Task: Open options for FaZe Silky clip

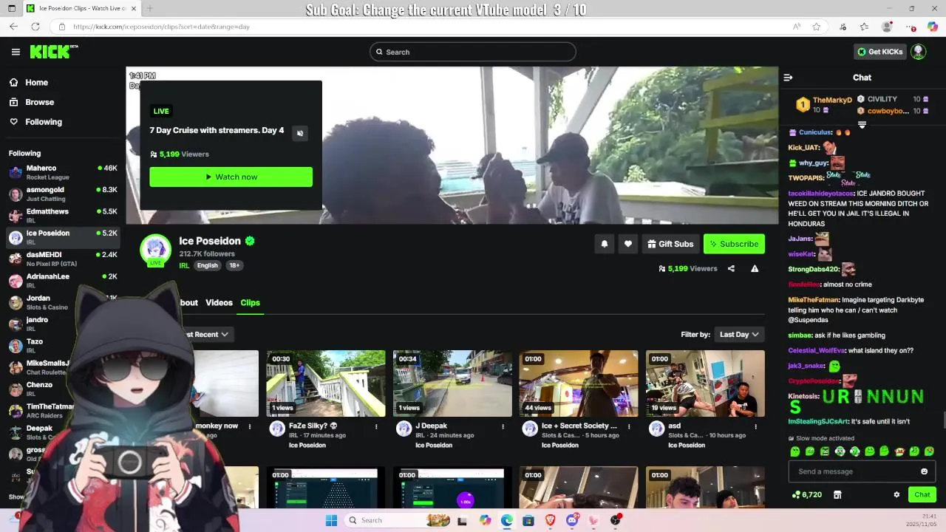Action: point(376,426)
